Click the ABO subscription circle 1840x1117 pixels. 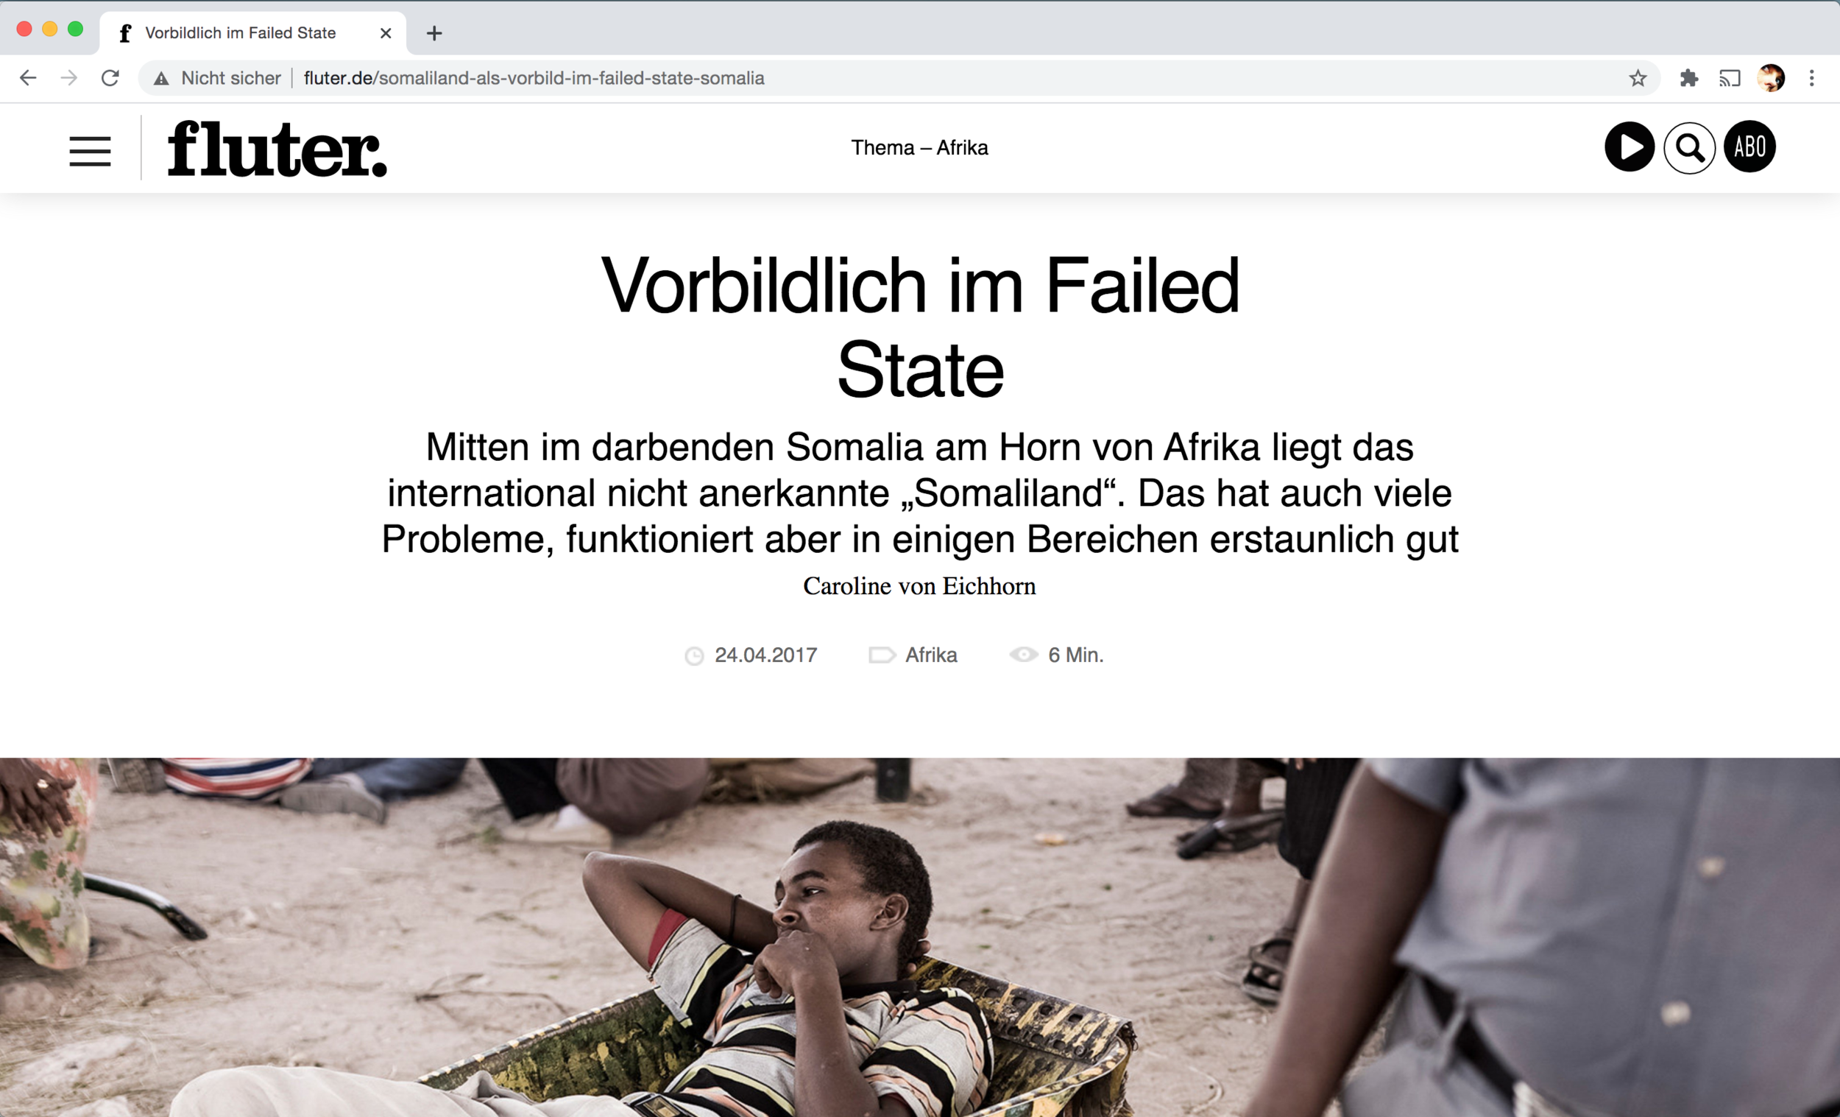1749,147
